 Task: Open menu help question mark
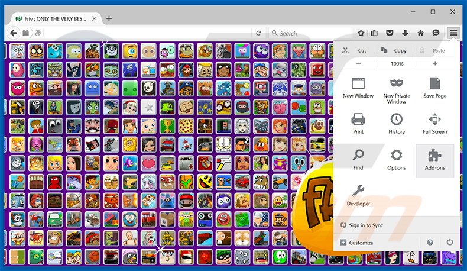430,243
